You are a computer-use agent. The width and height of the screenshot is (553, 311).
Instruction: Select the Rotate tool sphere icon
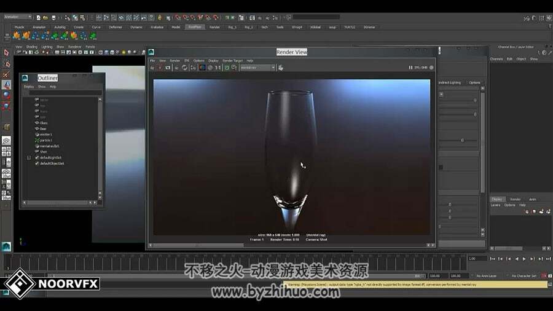tap(6, 95)
